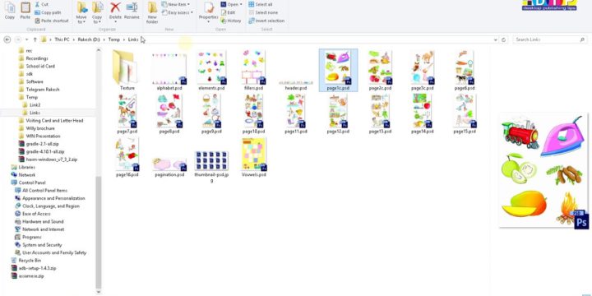This screenshot has width=592, height=296.
Task: Click Select all
Action: click(261, 5)
